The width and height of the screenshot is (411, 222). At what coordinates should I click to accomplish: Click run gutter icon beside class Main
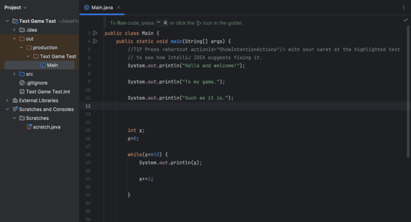(x=95, y=33)
